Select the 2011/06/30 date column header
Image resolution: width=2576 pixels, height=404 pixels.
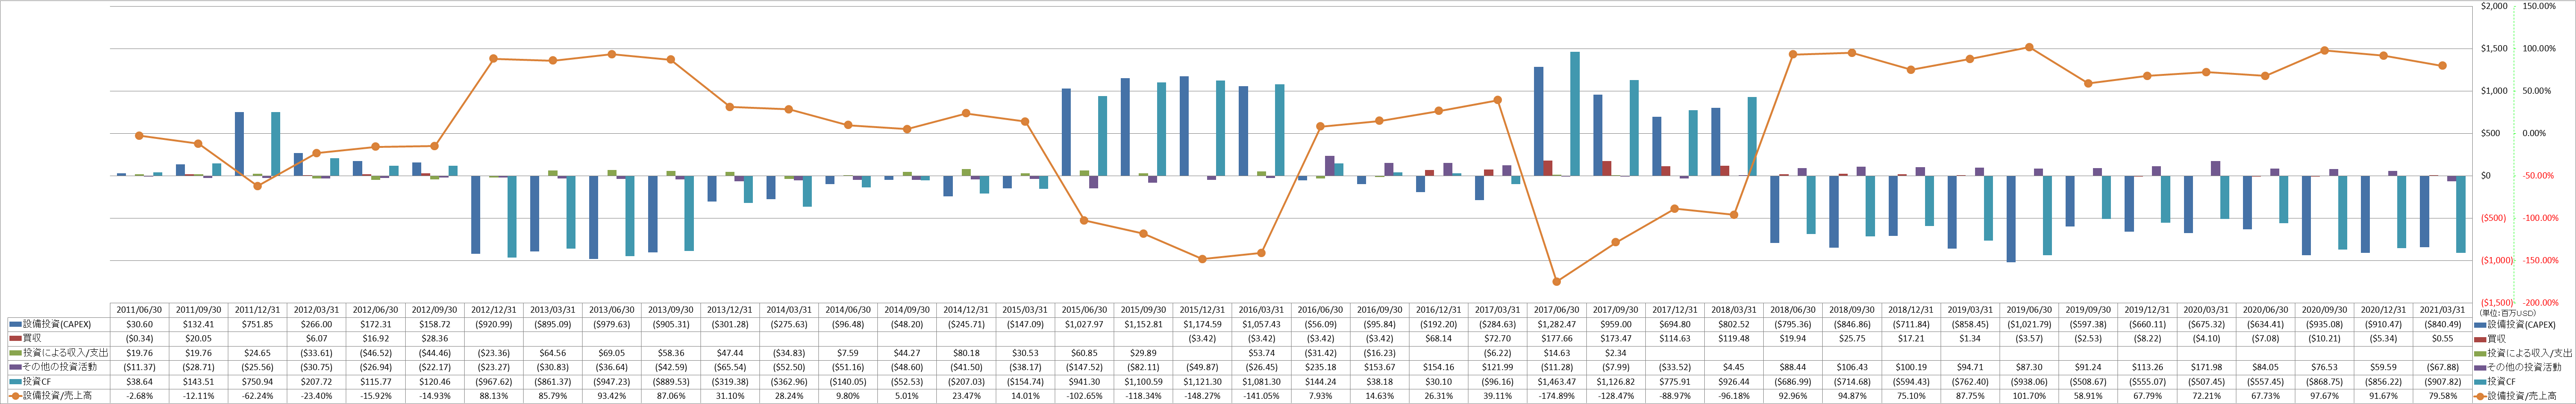[139, 310]
